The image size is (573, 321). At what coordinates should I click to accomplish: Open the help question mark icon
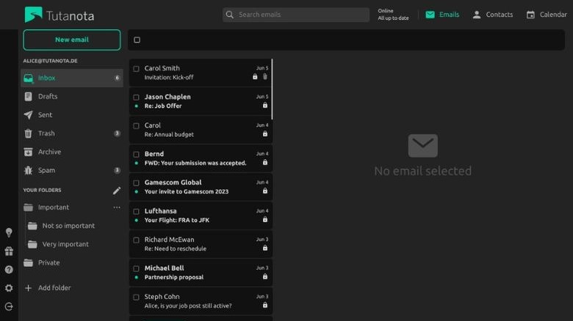(9, 270)
